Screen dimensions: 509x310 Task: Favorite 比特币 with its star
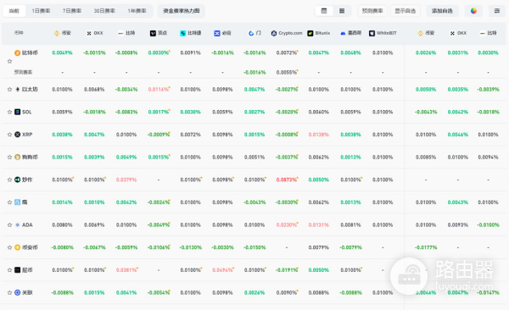pos(9,61)
